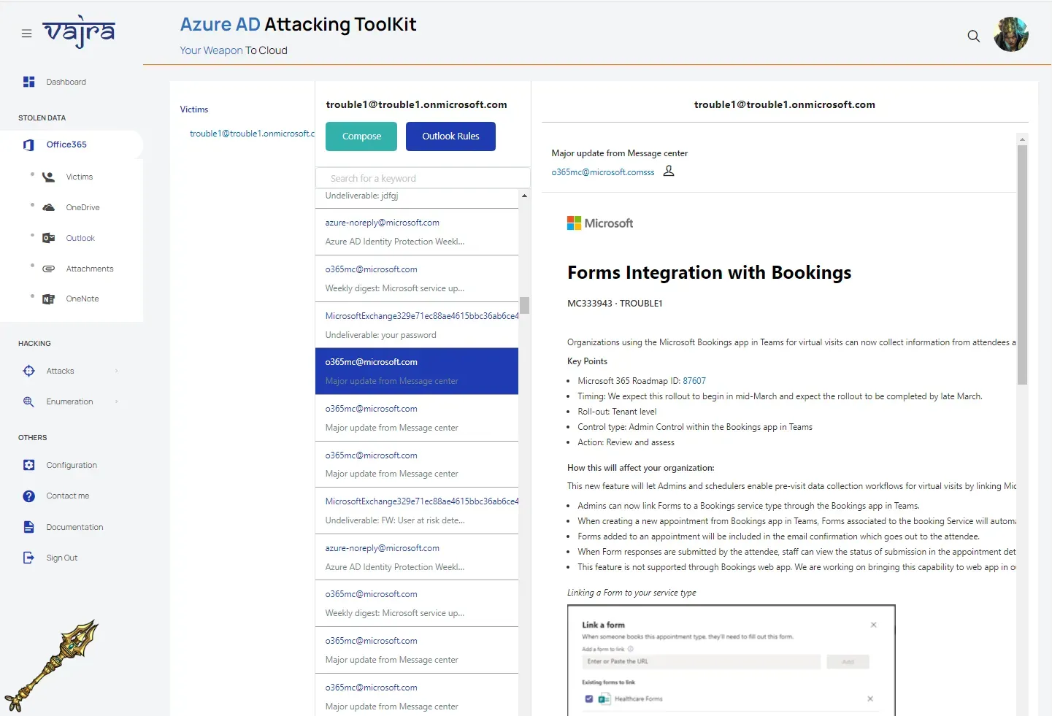
Task: Open the Documentation link
Action: point(74,527)
